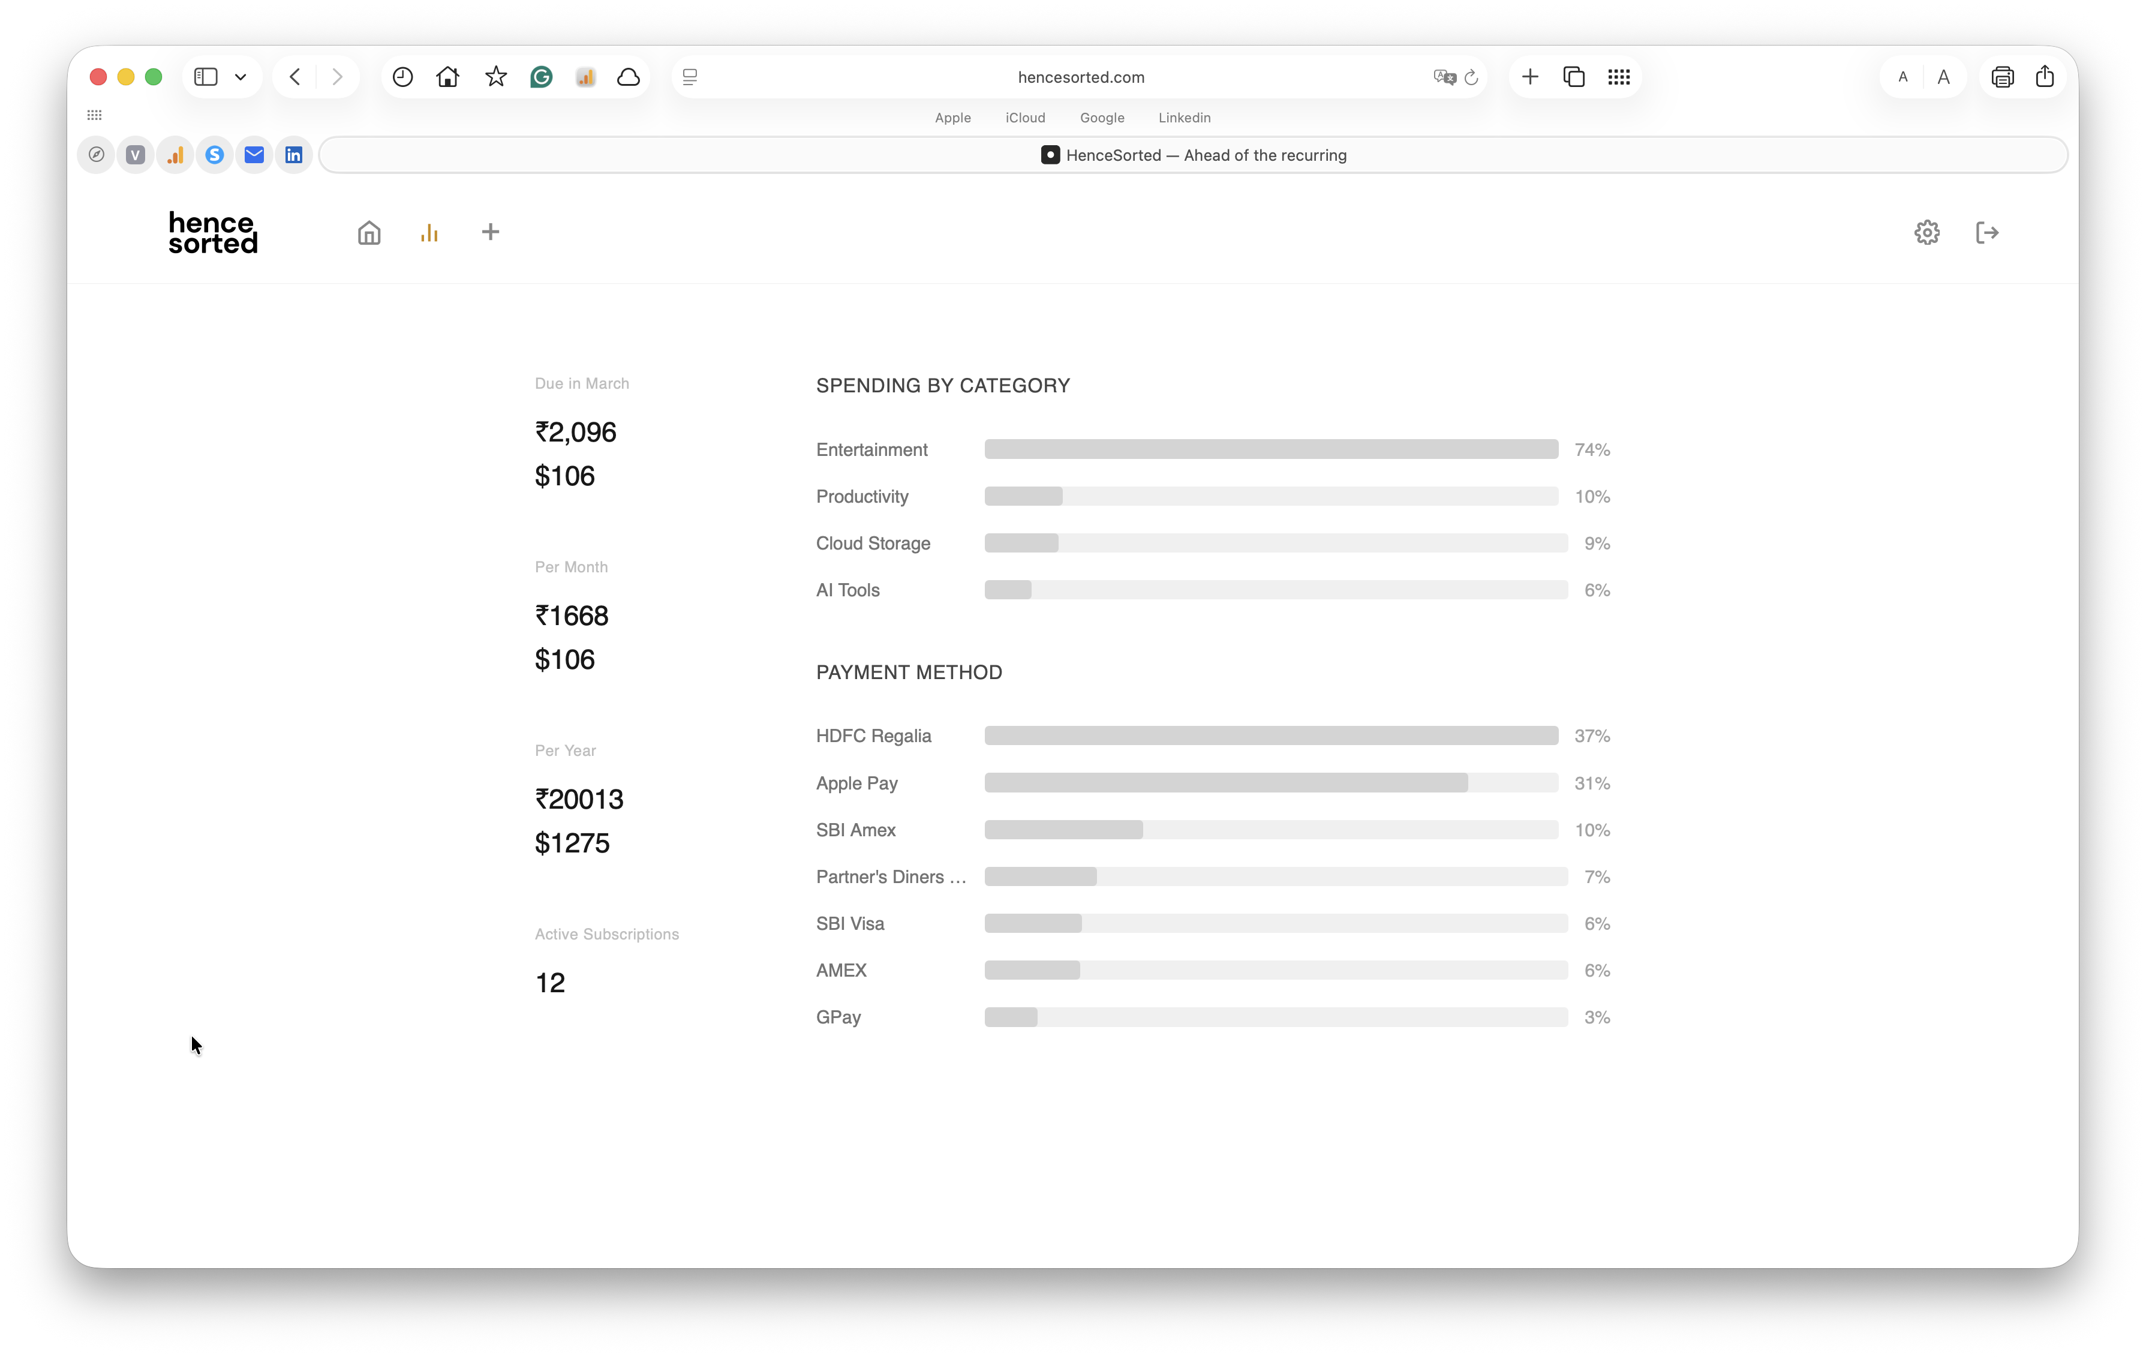Open Google from the favorites bar
This screenshot has width=2146, height=1357.
1102,118
